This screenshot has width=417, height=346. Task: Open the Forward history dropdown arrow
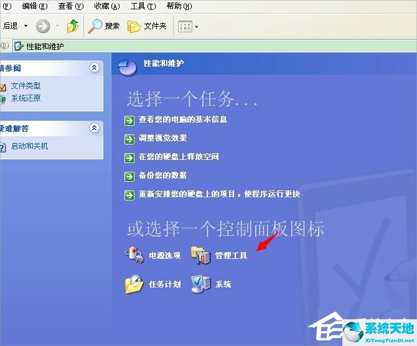[x=57, y=26]
